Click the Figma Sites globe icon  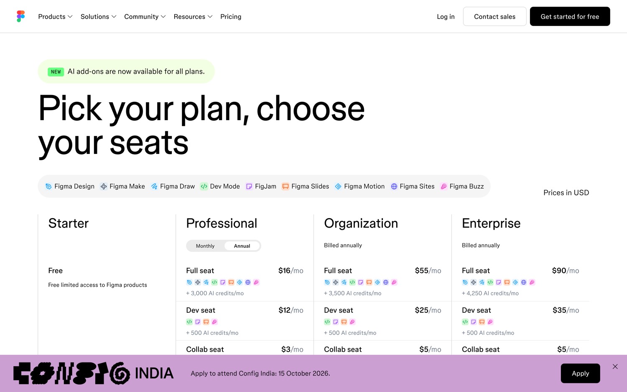pyautogui.click(x=394, y=186)
